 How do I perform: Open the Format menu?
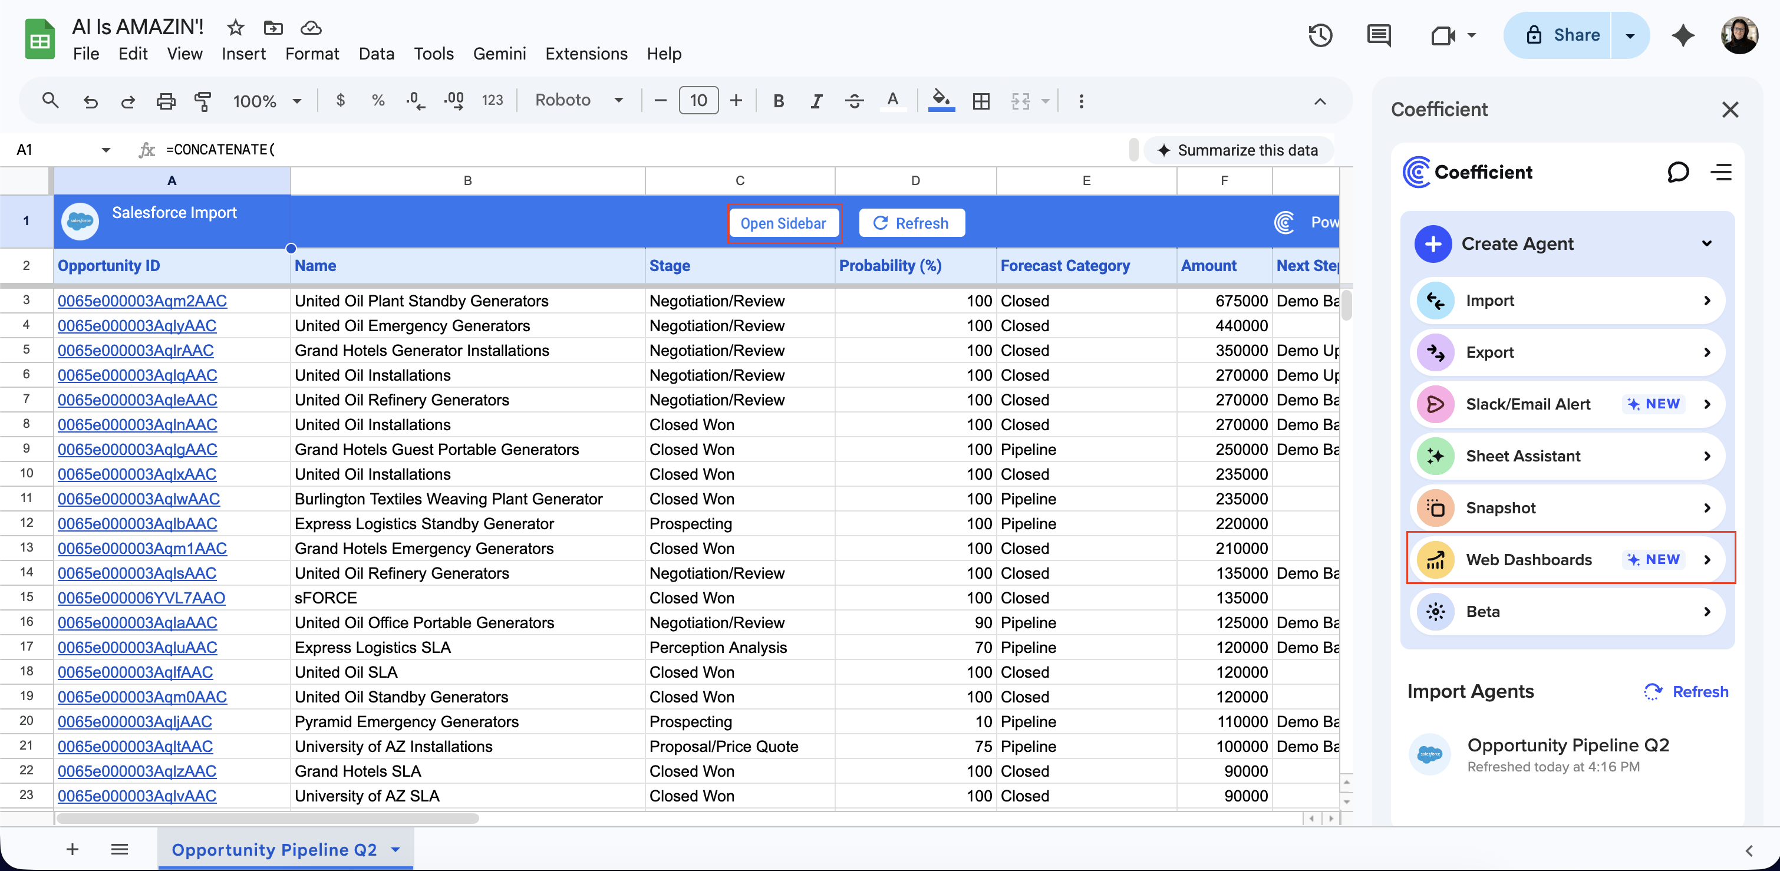[x=312, y=54]
